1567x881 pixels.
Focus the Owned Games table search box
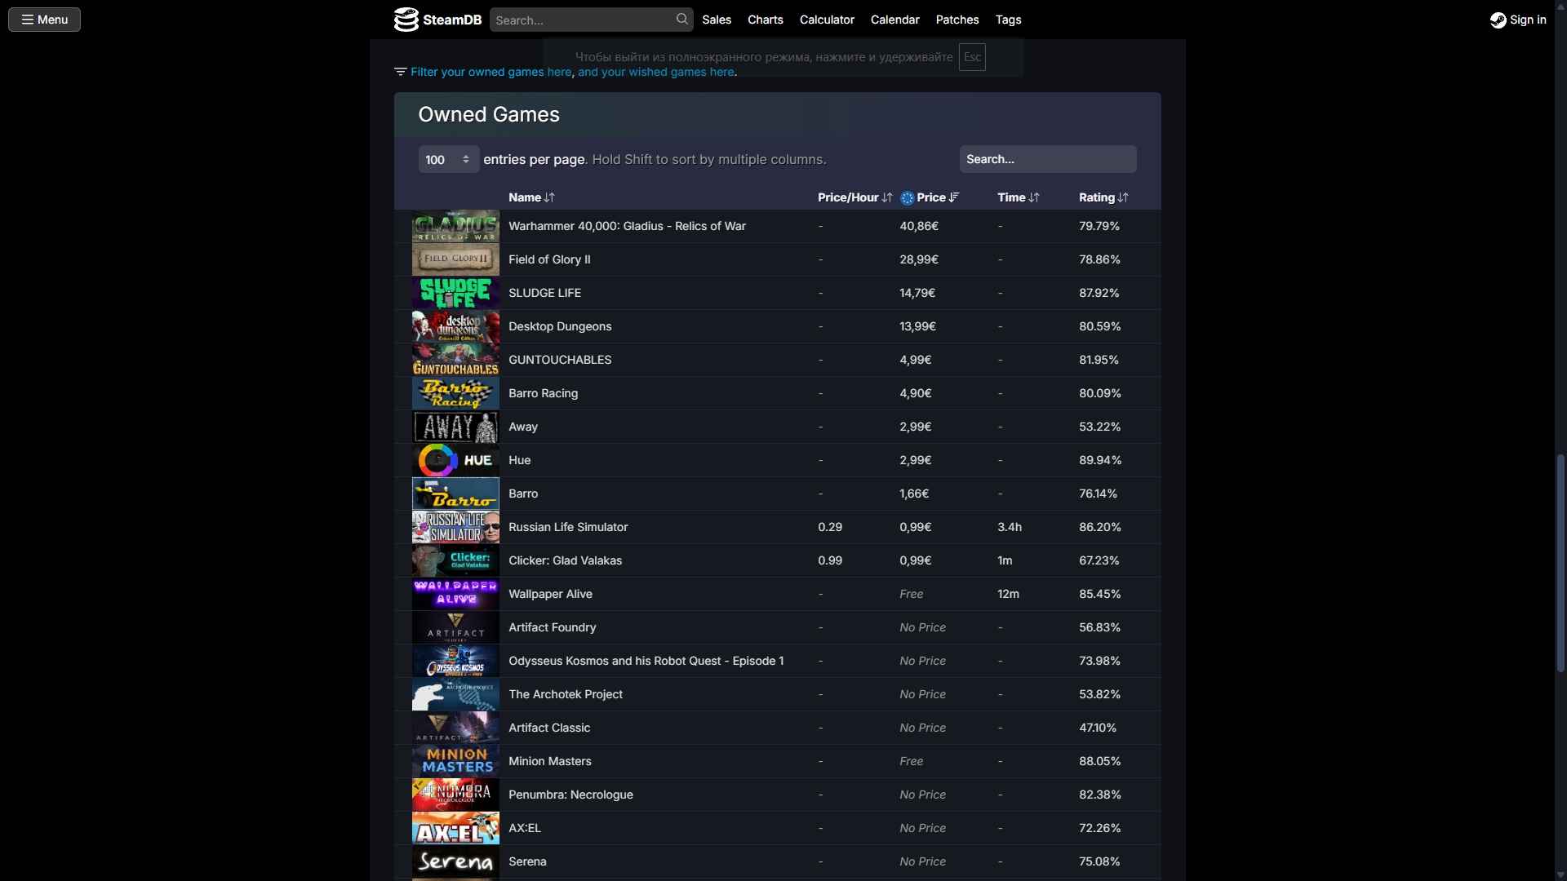click(1047, 159)
